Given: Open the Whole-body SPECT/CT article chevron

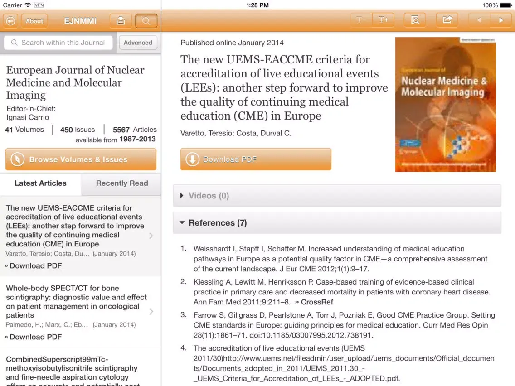Looking at the screenshot, I should (151, 311).
